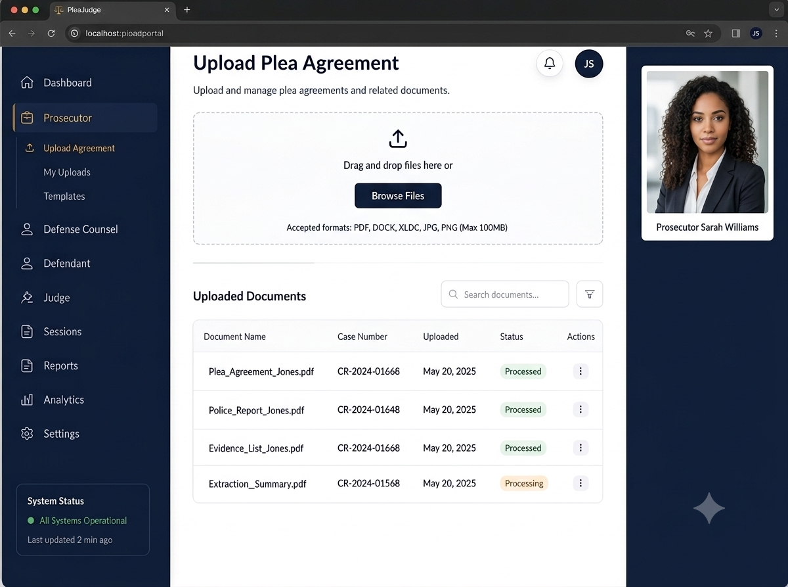Open actions menu for Plea_Agreement_Jones.pdf
Screen dimensions: 788x587
coord(580,371)
